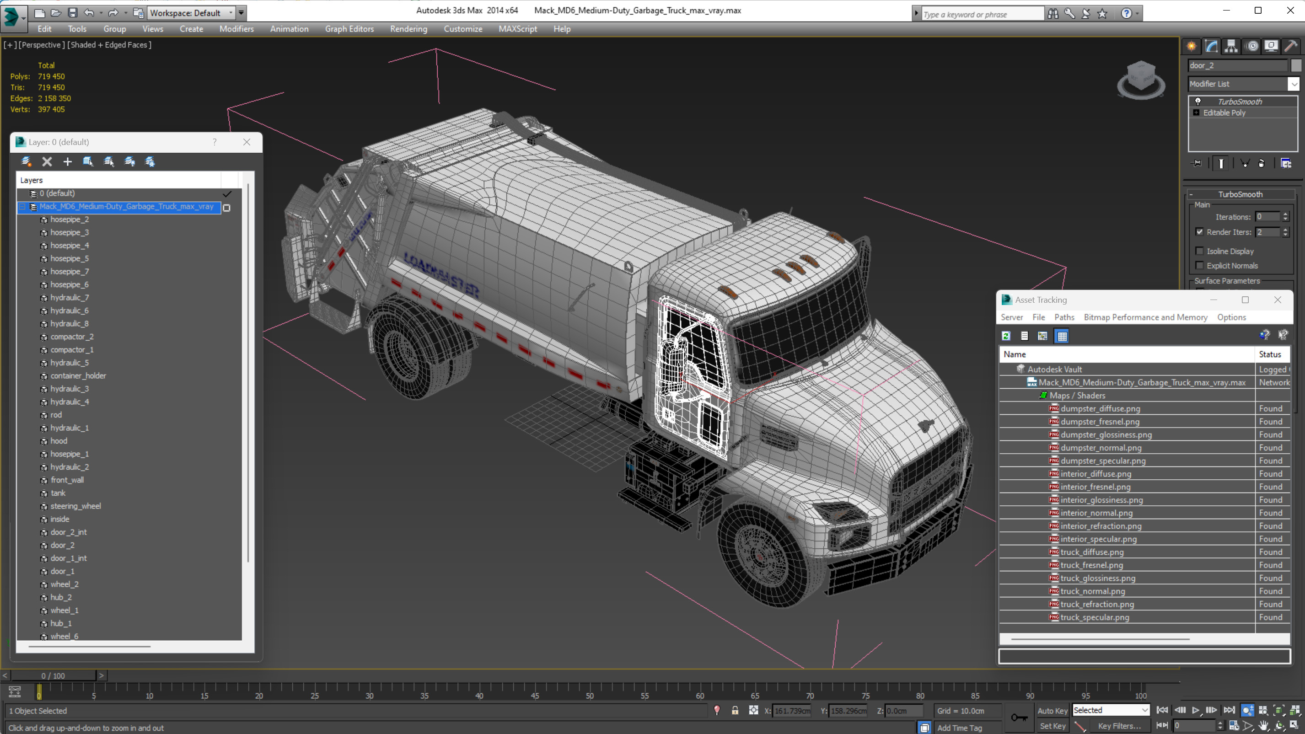1305x734 pixels.
Task: Open the Utilities command panel tab
Action: [x=1291, y=46]
